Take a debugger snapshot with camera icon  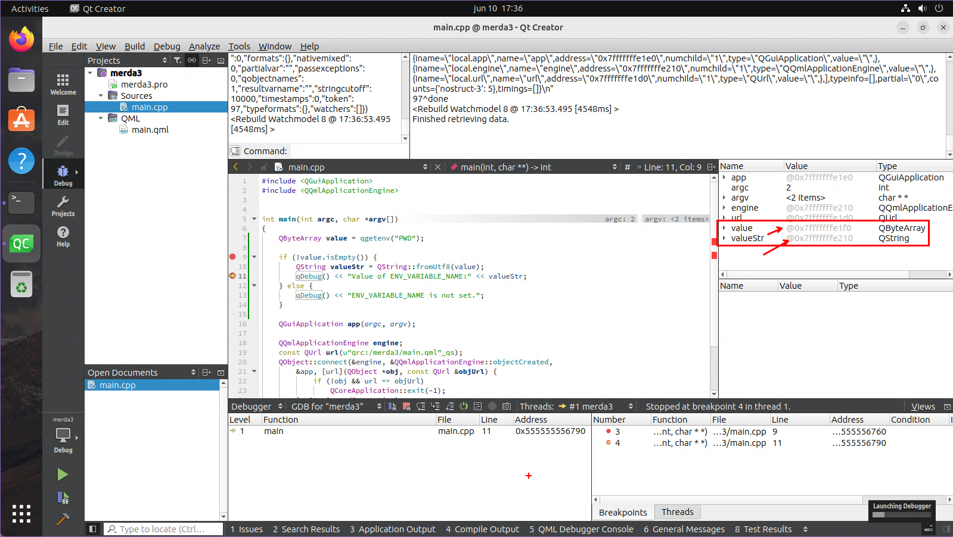point(507,407)
